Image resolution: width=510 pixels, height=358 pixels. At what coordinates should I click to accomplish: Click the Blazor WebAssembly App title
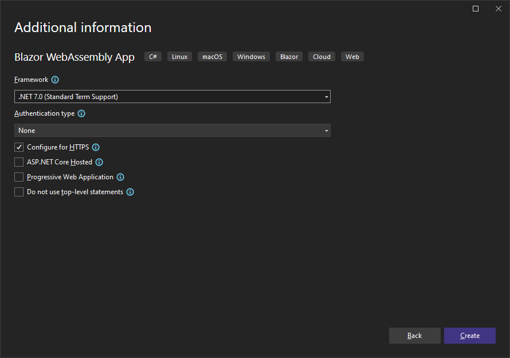(74, 57)
